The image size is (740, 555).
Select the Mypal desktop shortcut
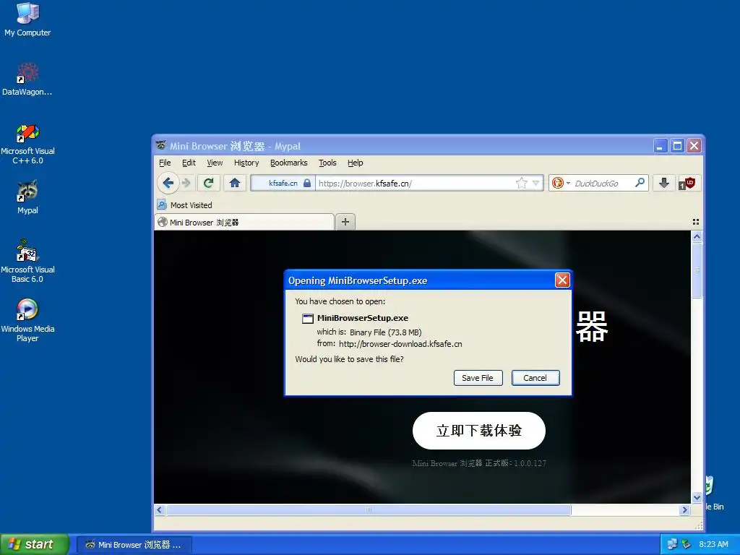[x=27, y=197]
